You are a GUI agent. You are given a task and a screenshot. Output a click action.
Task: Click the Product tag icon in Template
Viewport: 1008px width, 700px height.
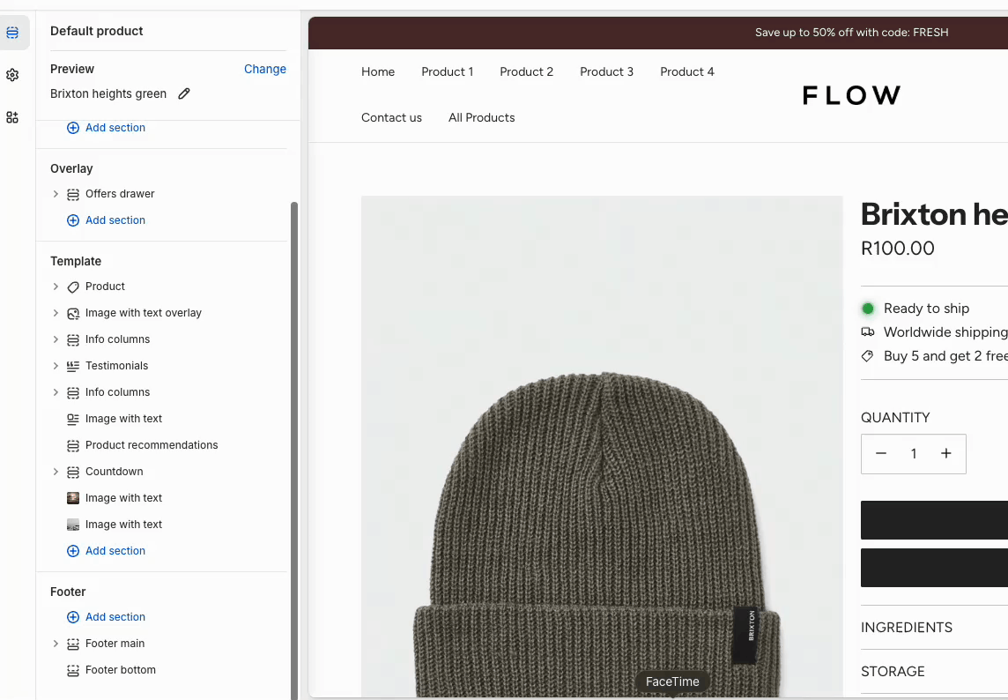click(x=73, y=287)
